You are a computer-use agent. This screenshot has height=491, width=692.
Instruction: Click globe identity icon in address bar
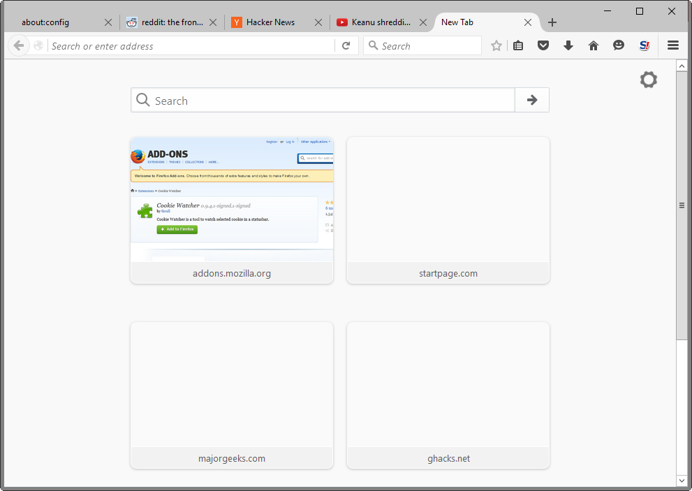pyautogui.click(x=38, y=45)
